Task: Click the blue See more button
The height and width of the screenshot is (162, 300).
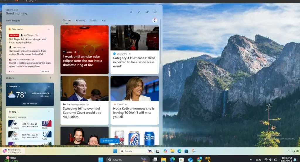Action: [x=110, y=141]
